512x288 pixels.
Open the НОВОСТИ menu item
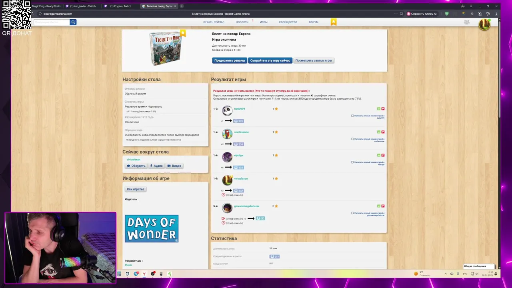pos(242,22)
